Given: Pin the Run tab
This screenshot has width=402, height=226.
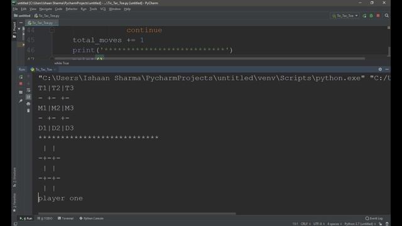Looking at the screenshot, I should tap(21, 101).
